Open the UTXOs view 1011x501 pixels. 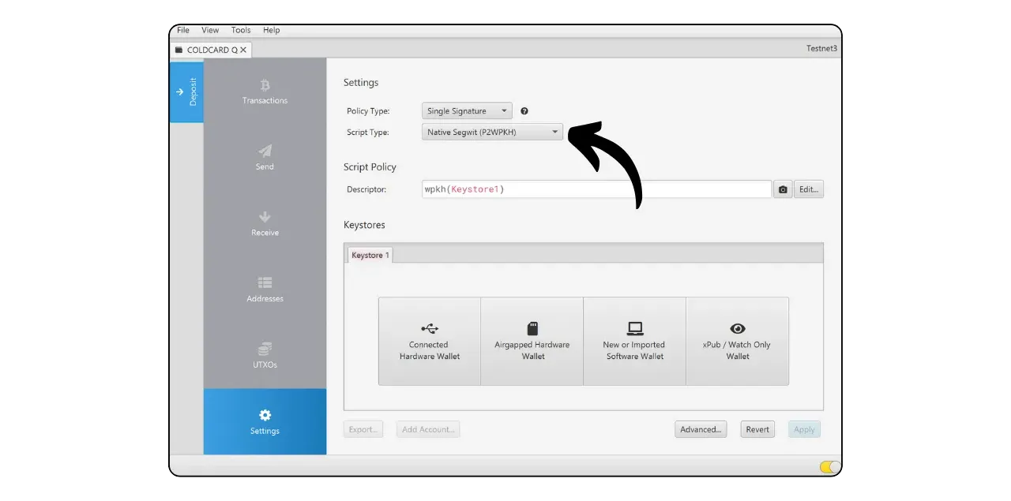point(265,355)
